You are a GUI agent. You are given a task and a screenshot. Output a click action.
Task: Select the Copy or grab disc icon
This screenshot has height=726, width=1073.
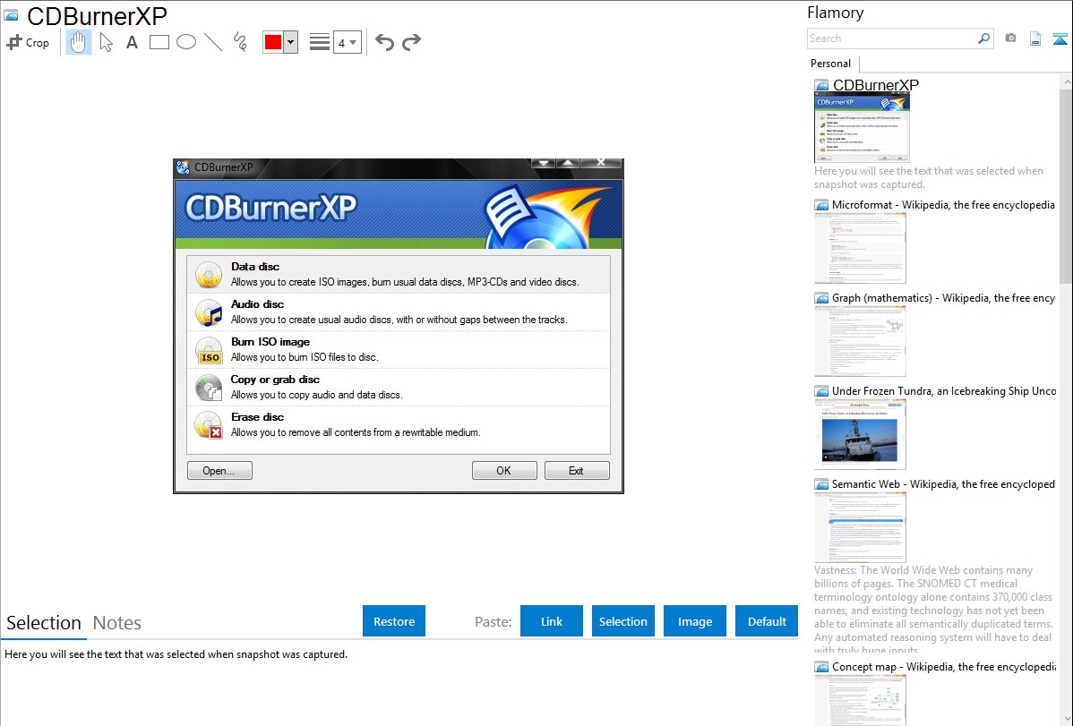209,388
